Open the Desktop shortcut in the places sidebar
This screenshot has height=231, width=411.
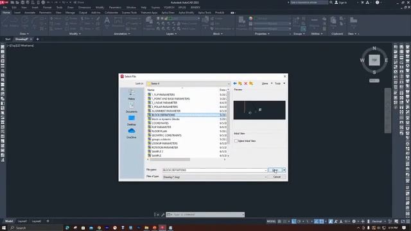132,120
